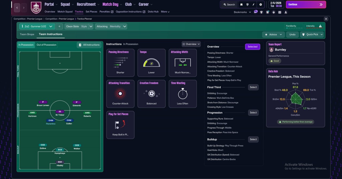
Task: Go to the Match Squad submenu
Action: (x=65, y=12)
